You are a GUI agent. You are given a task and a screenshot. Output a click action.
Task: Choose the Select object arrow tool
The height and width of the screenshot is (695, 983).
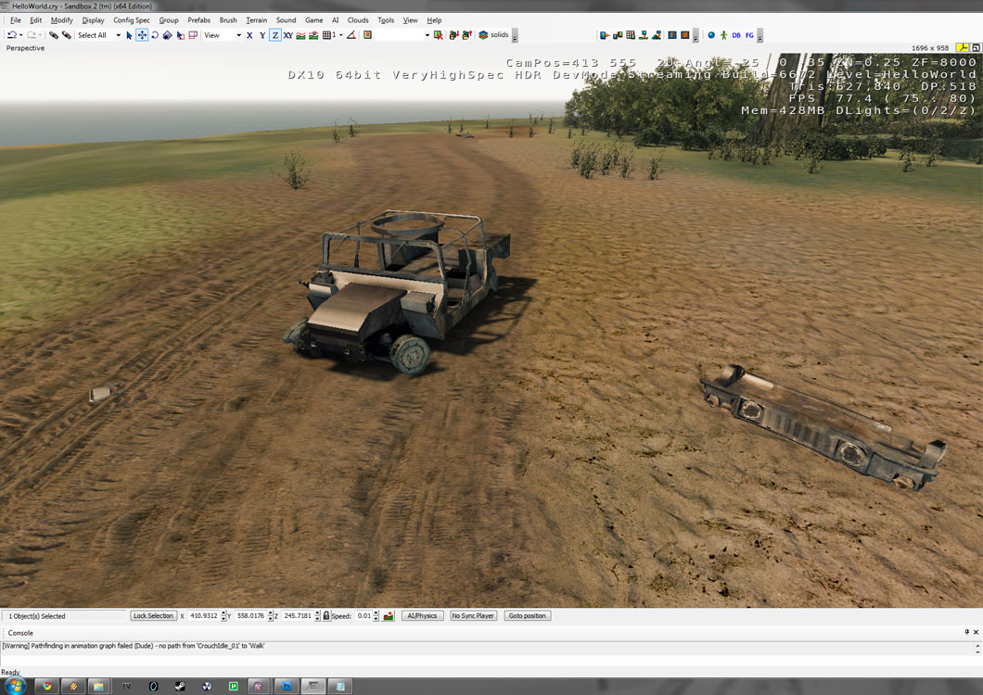pos(129,35)
